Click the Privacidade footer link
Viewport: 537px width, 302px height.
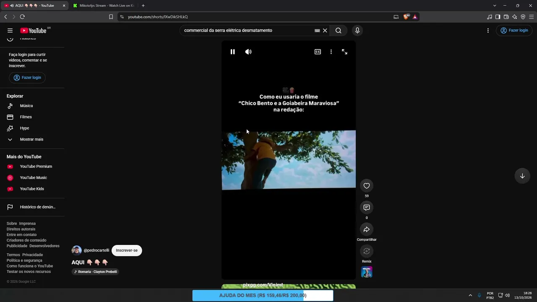tap(32, 255)
